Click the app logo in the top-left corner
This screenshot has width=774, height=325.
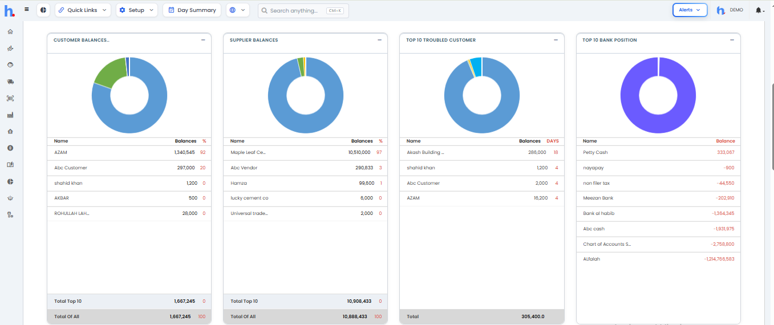pyautogui.click(x=10, y=10)
